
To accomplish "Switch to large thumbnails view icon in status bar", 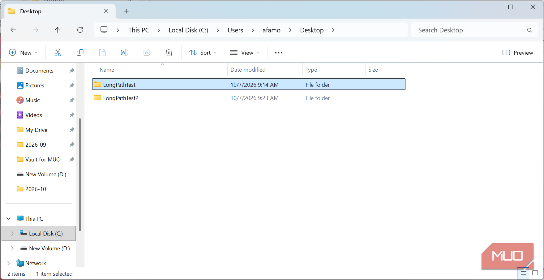I will [535, 274].
